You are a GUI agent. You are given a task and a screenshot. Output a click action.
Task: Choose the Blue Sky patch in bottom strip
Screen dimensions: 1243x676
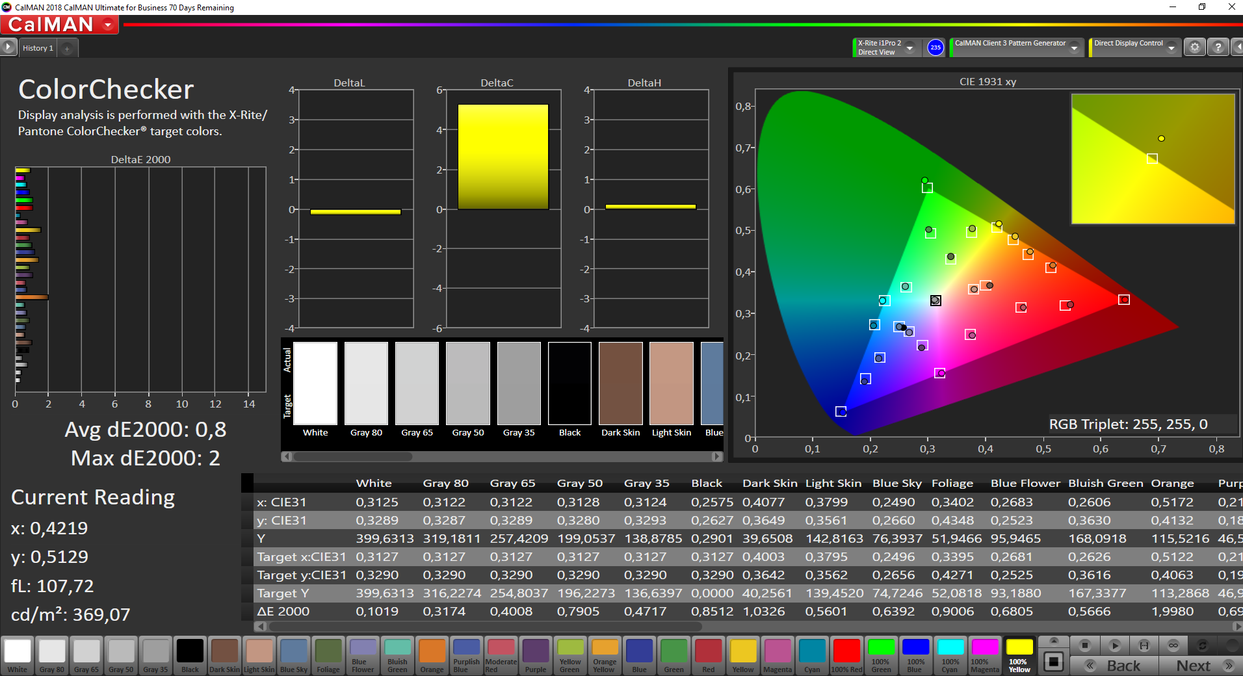pos(294,655)
